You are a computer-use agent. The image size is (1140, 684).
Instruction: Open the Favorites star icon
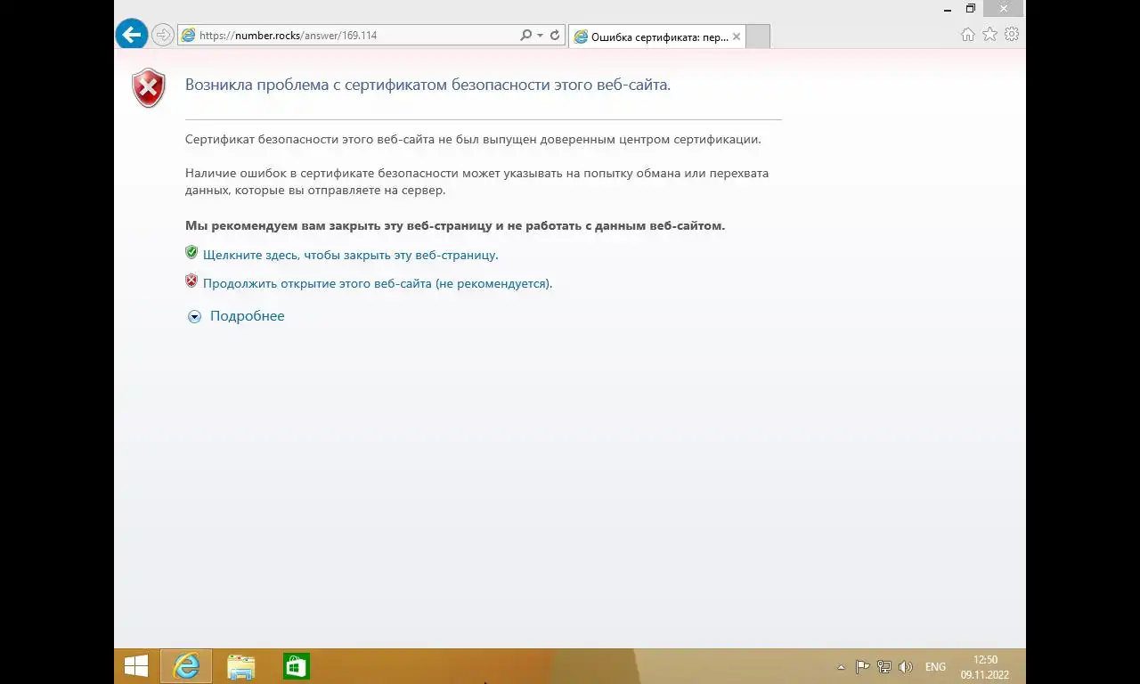(989, 35)
